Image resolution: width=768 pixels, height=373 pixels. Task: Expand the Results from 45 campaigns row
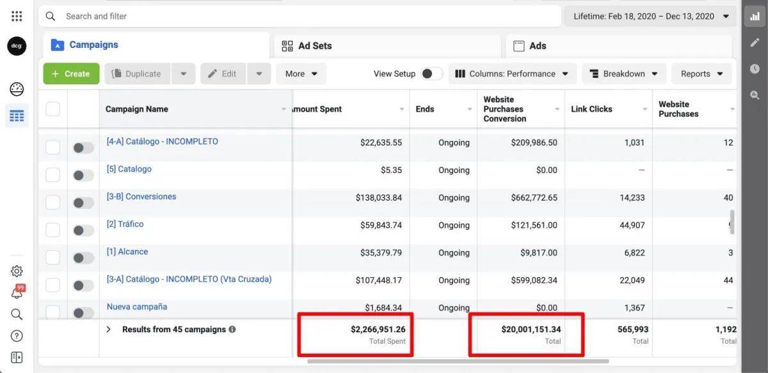[x=108, y=330]
